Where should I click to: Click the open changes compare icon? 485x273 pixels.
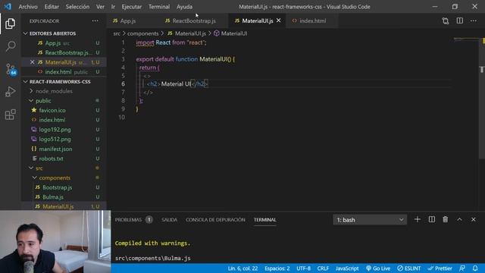tap(446, 20)
